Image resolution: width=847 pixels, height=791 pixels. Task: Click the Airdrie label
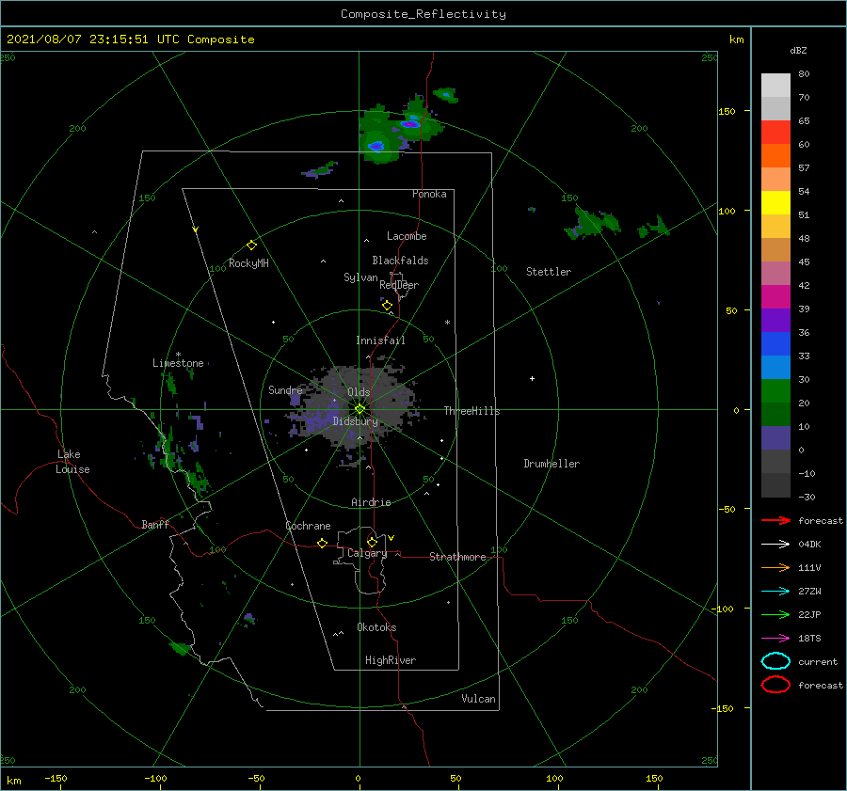tap(371, 502)
